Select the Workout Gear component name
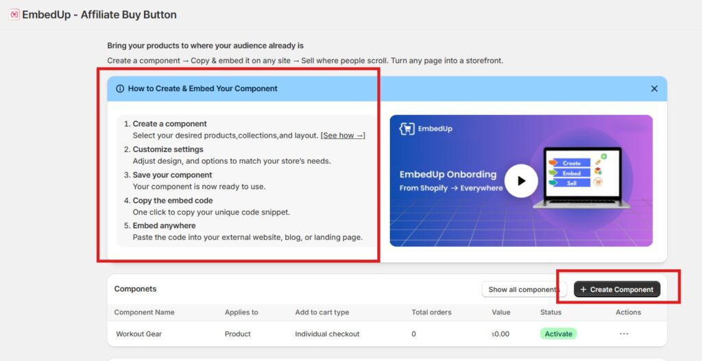Viewport: 702px width, 361px height. pyautogui.click(x=138, y=334)
